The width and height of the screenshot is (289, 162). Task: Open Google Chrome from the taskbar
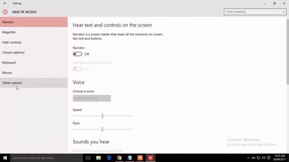point(119,158)
